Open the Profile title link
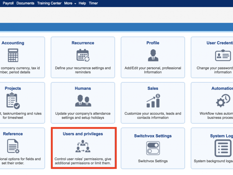Screen dimensions: 233x175 click(x=153, y=43)
